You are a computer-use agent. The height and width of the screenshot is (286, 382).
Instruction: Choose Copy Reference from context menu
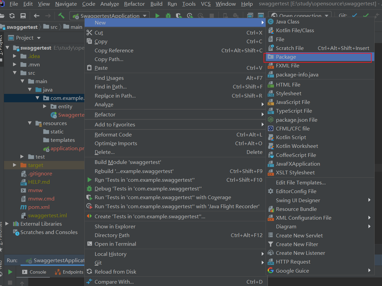175,50
